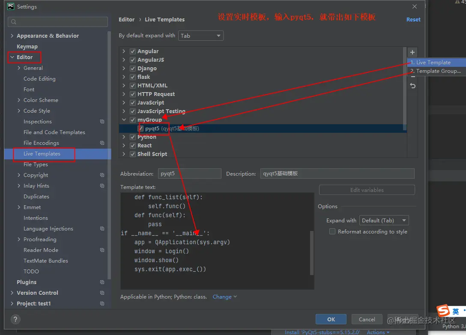Click the revert undo arrow icon
The image size is (466, 335).
[412, 86]
